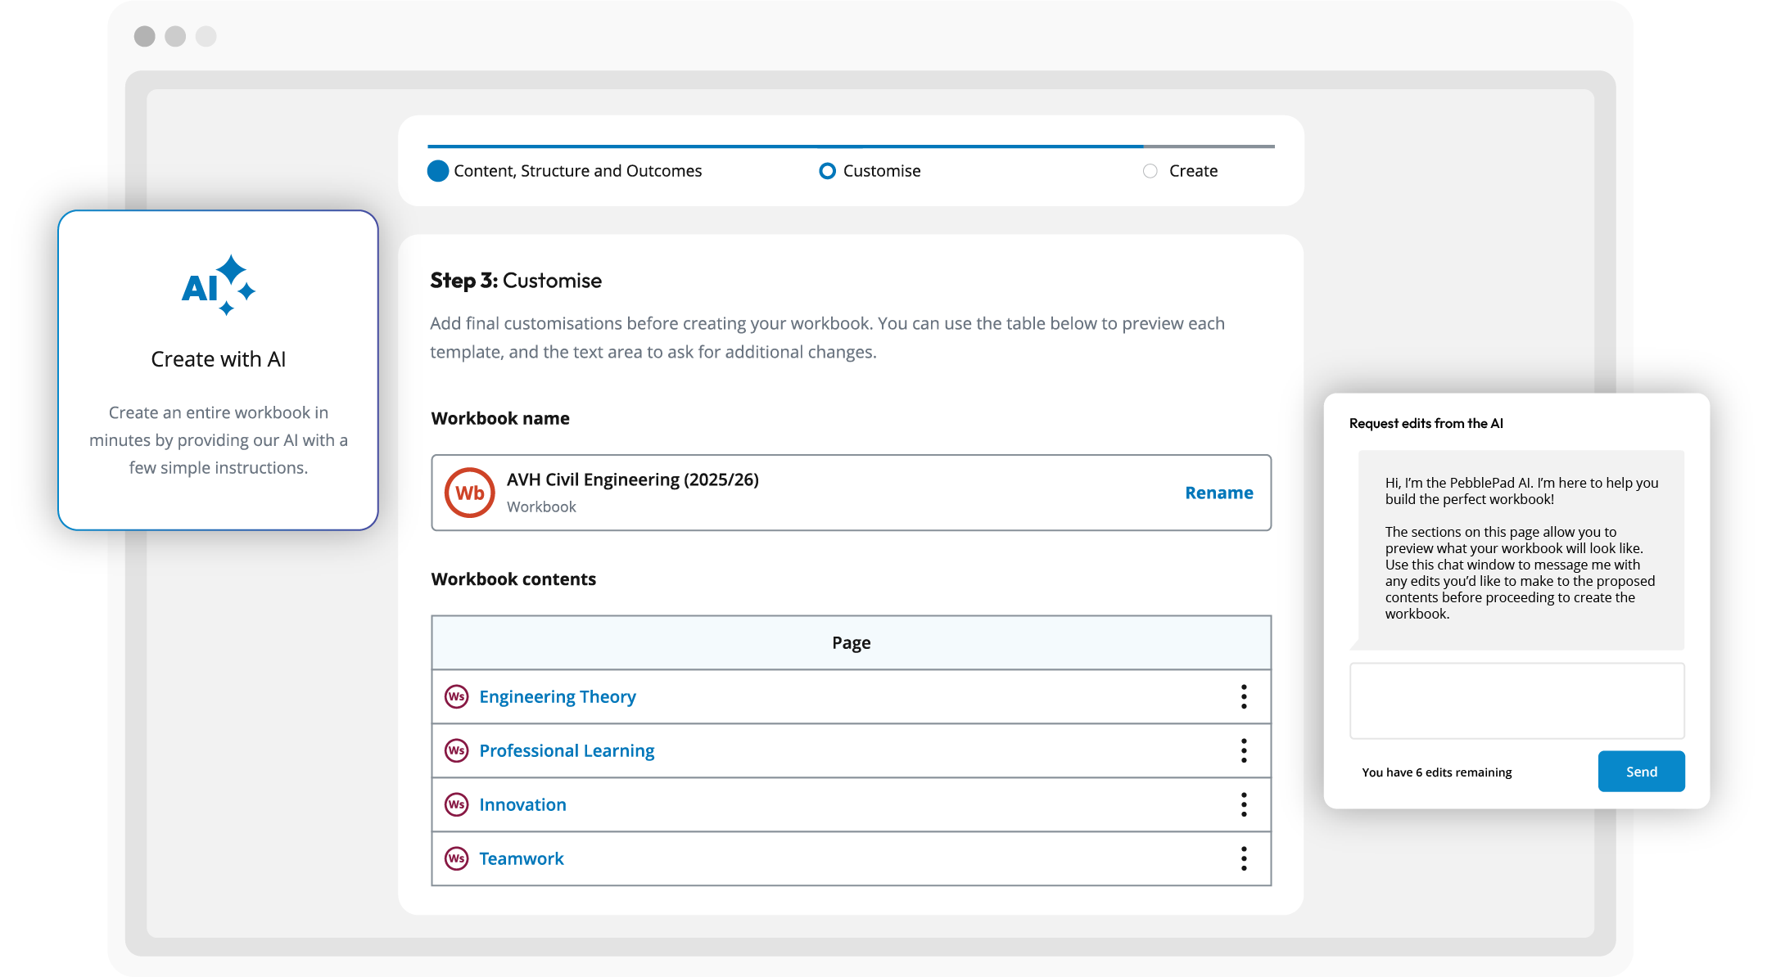Send the edit request to the AI
Viewport: 1767px width, 977px height.
click(1641, 772)
